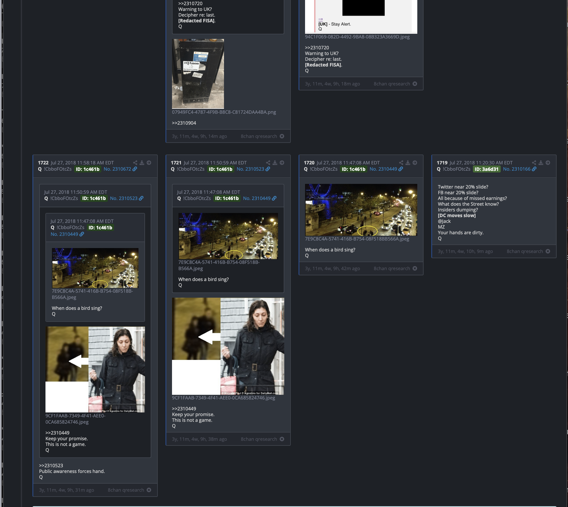Open link No. 2310166 in post 1719 header

coord(519,169)
